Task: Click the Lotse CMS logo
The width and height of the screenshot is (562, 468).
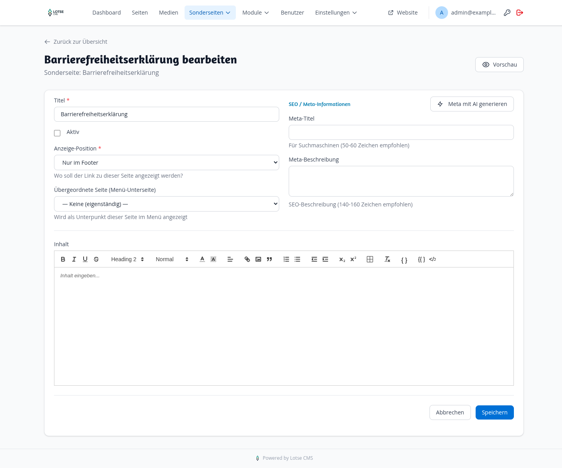Action: [x=56, y=13]
